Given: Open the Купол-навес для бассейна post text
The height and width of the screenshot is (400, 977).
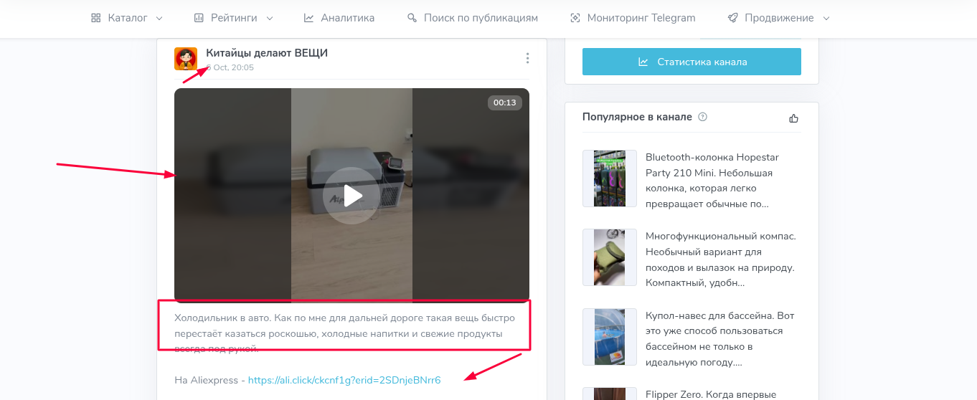Looking at the screenshot, I should pos(720,339).
